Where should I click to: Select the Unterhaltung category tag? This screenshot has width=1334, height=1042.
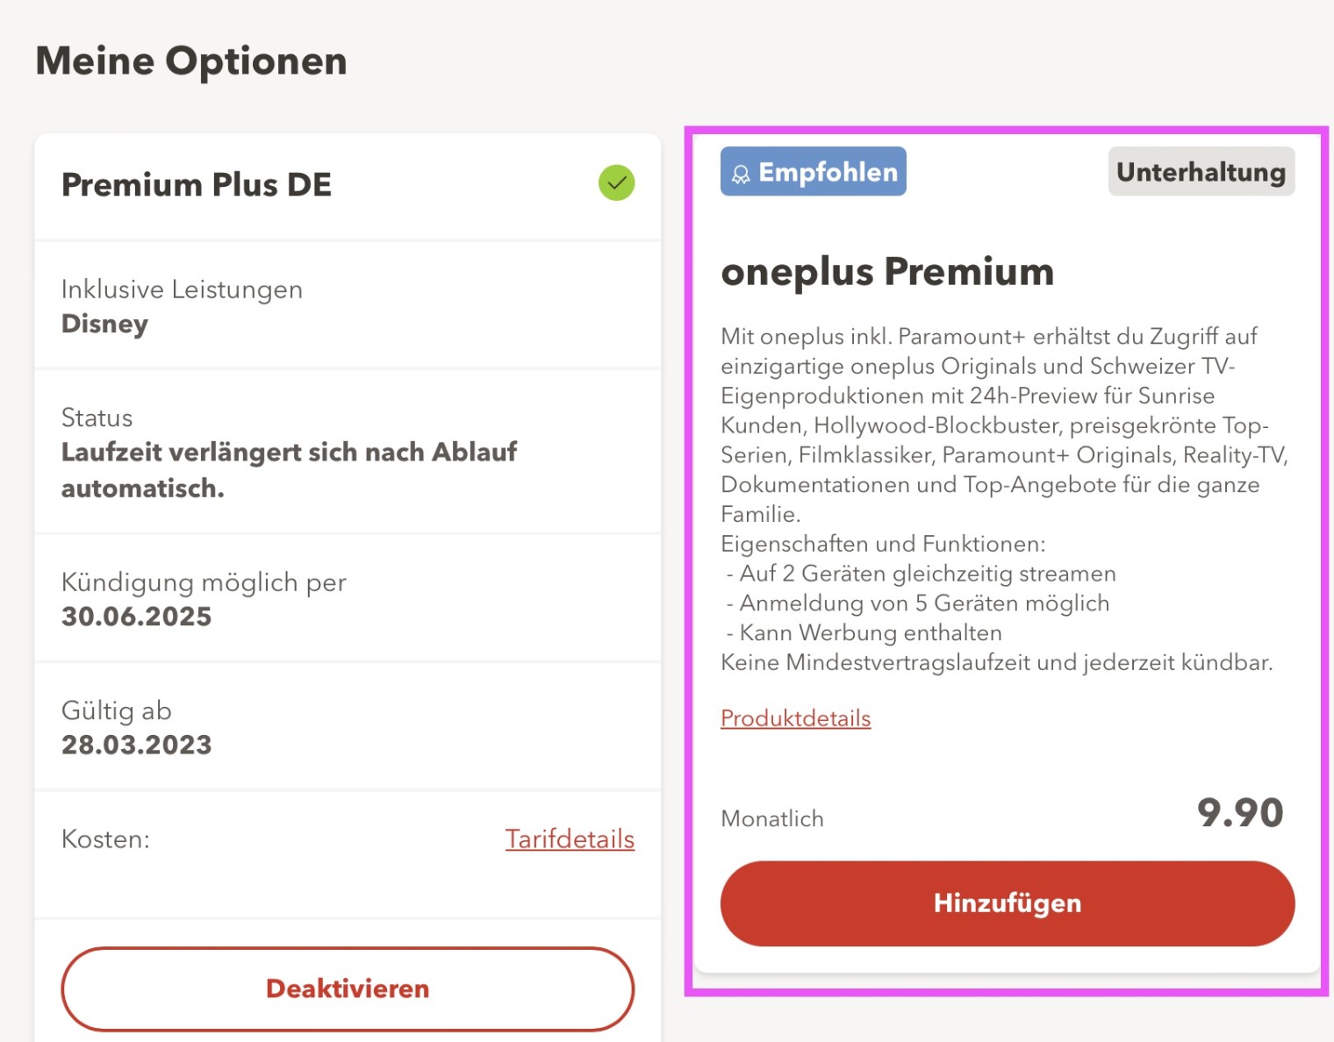tap(1200, 172)
